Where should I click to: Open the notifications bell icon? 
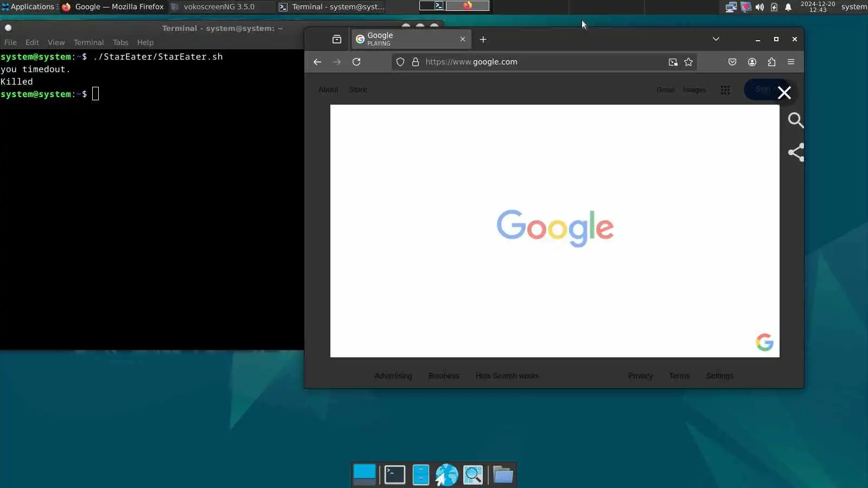point(788,7)
